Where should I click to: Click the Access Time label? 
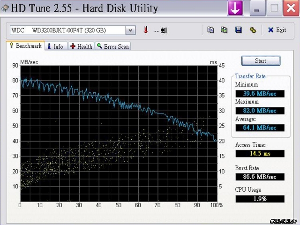click(250, 145)
